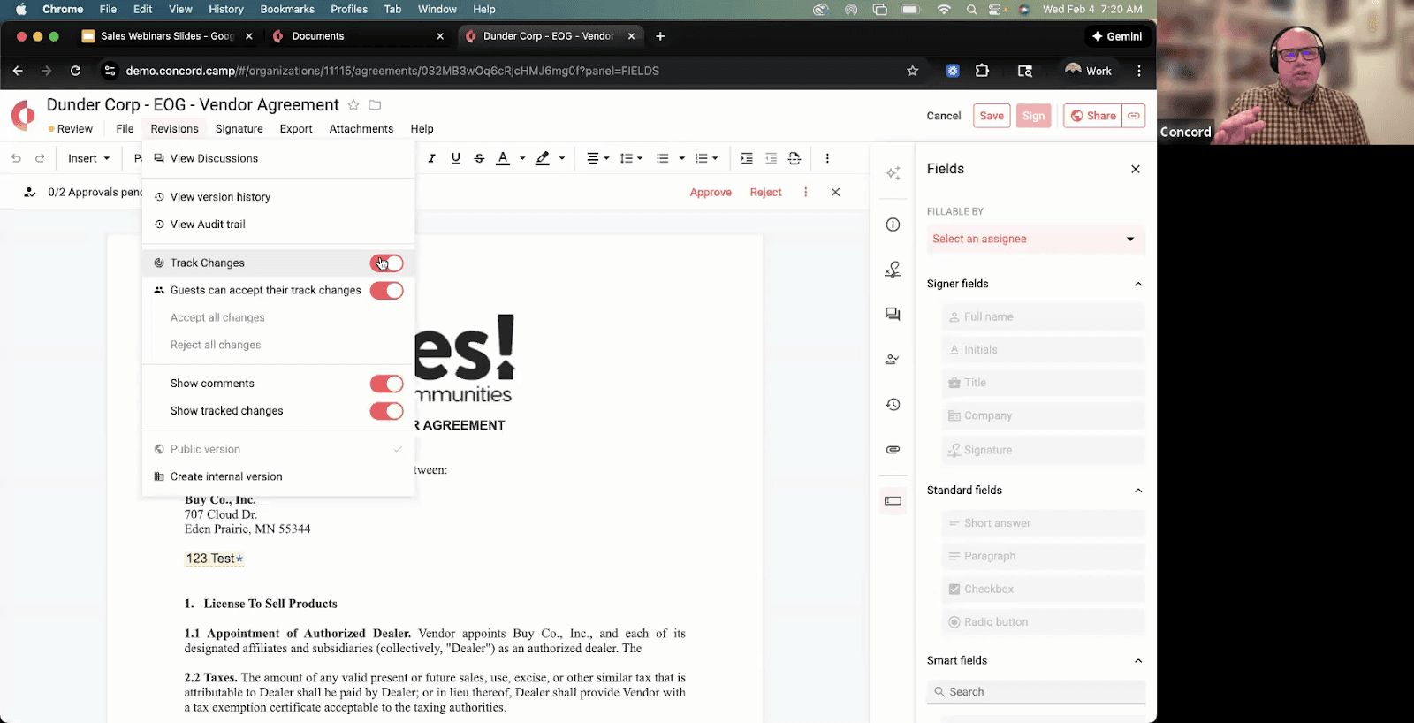Turn off Track Changes toggle

tap(386, 263)
